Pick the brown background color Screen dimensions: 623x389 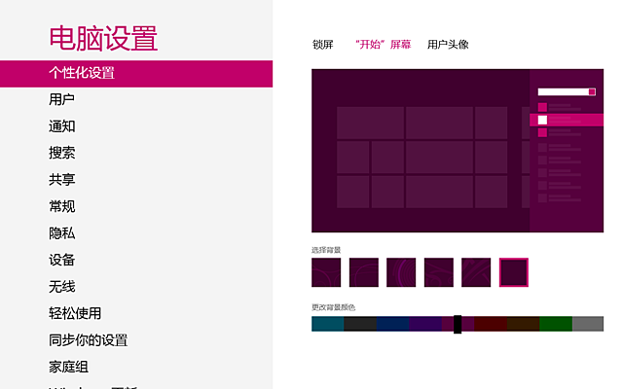tap(524, 324)
